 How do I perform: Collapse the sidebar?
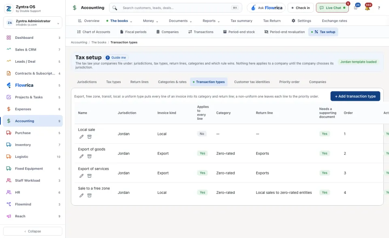(33, 231)
